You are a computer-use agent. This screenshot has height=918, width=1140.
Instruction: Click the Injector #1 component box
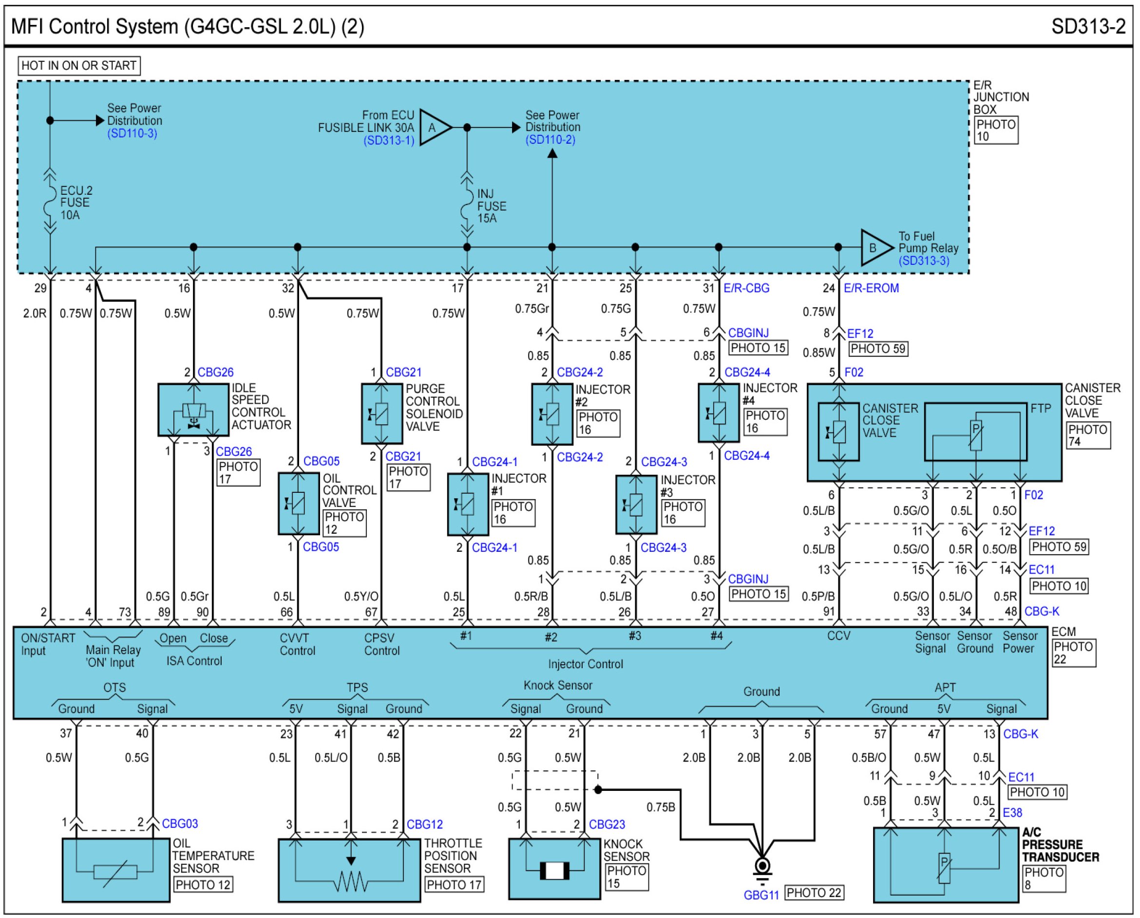click(x=468, y=505)
